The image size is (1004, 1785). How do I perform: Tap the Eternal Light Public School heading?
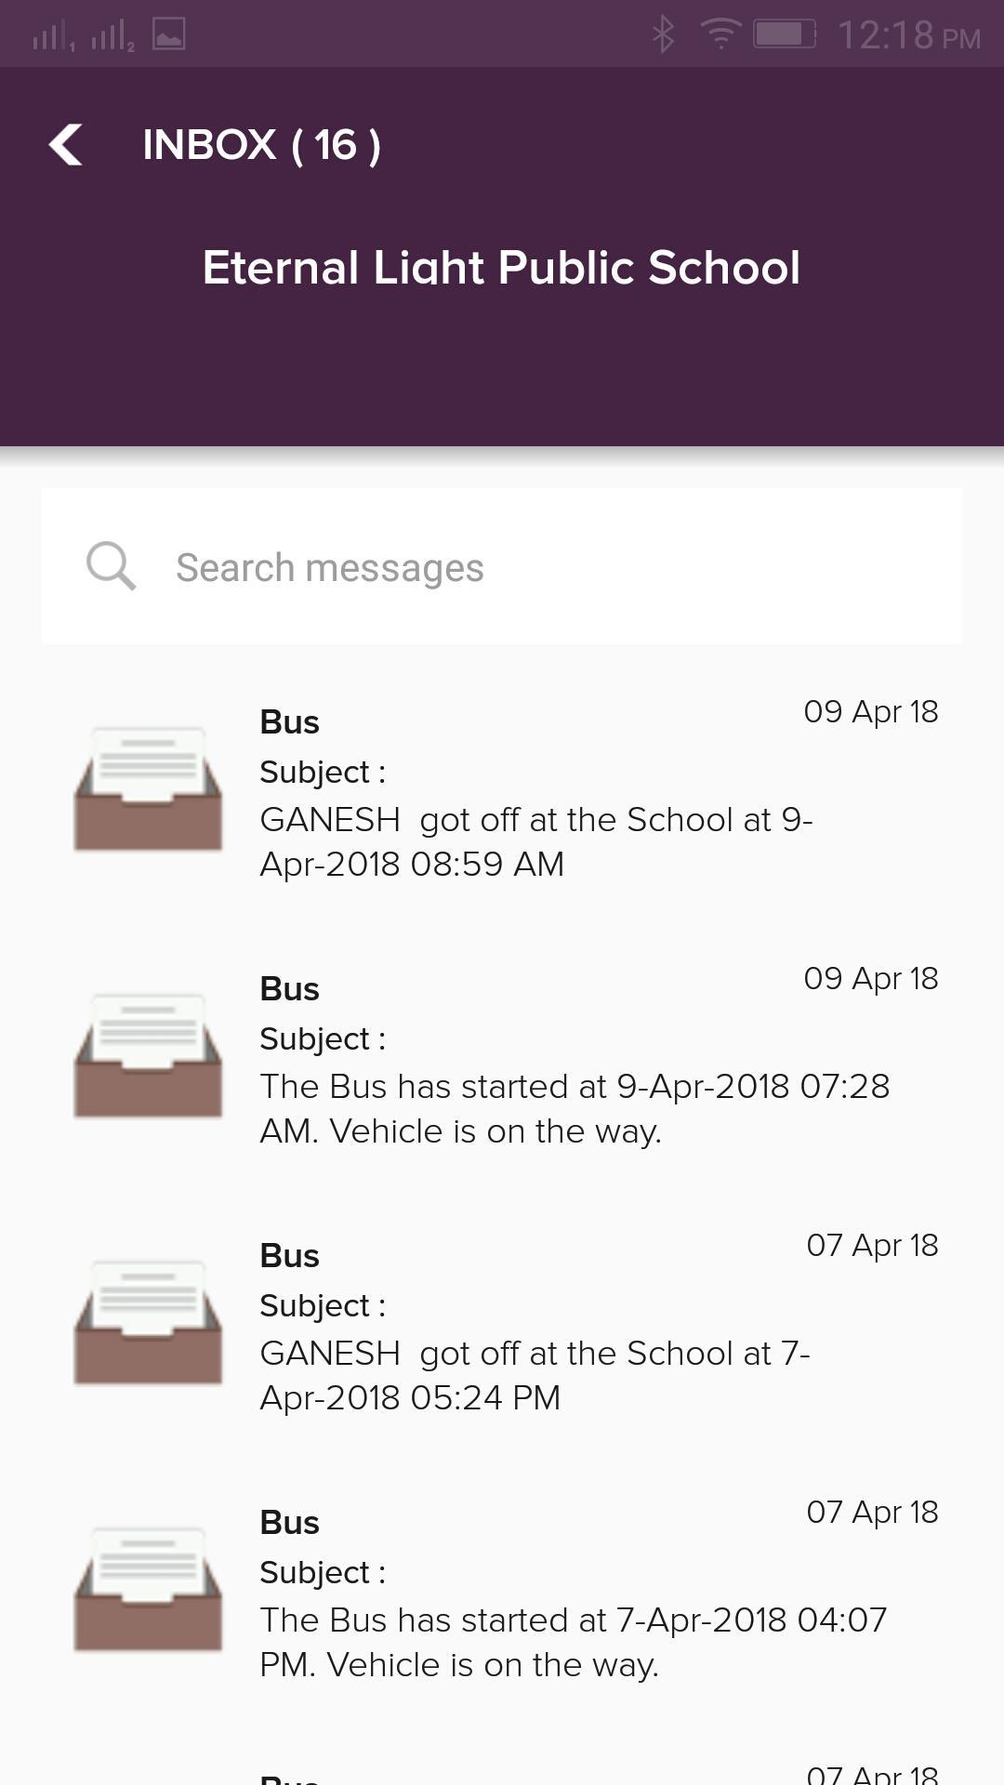[501, 268]
